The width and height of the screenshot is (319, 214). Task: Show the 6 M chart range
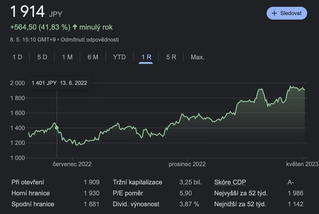93,57
